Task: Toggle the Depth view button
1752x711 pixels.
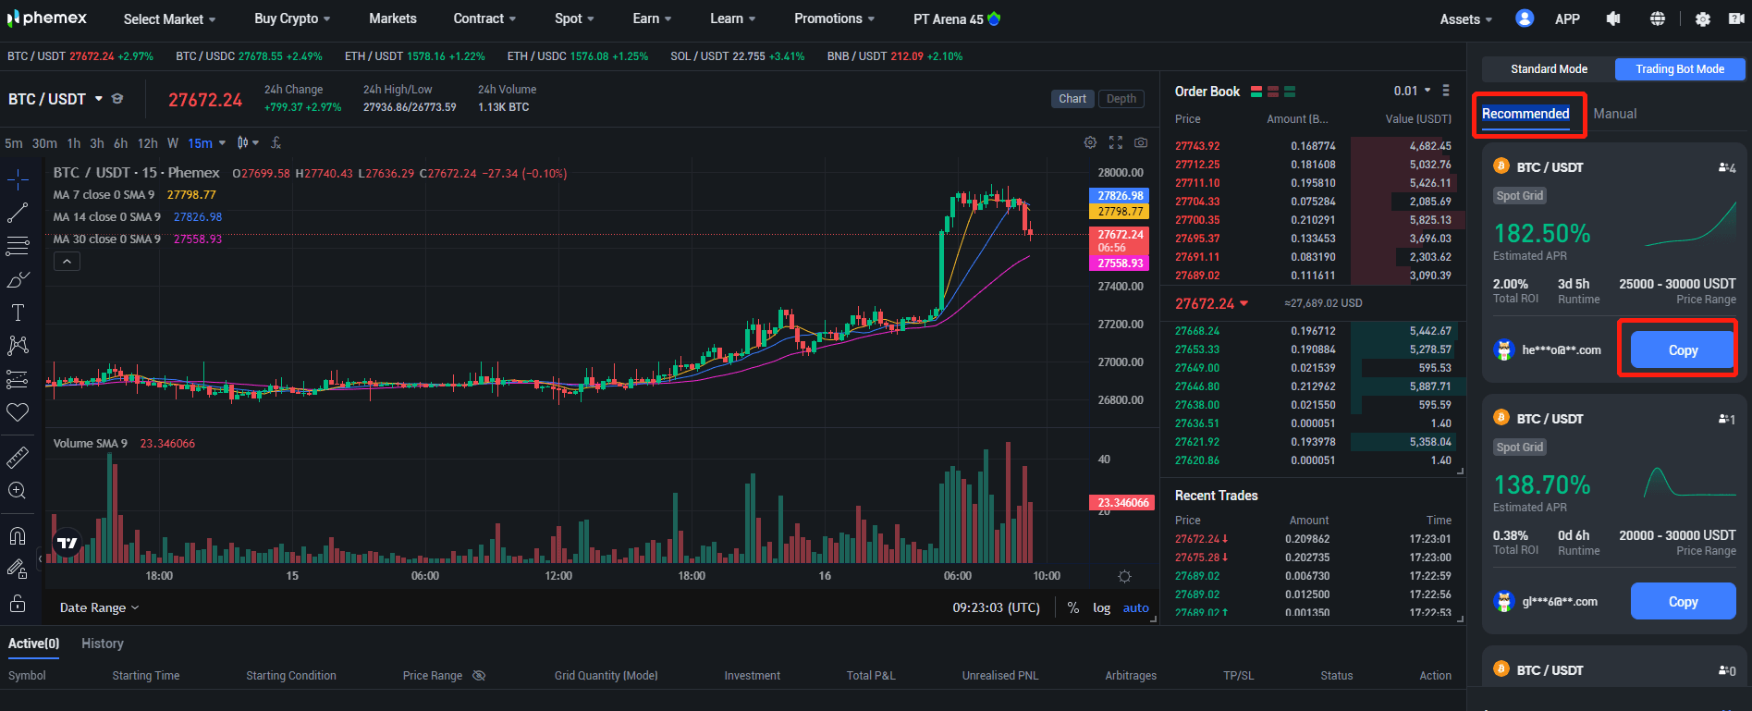Action: pyautogui.click(x=1121, y=99)
